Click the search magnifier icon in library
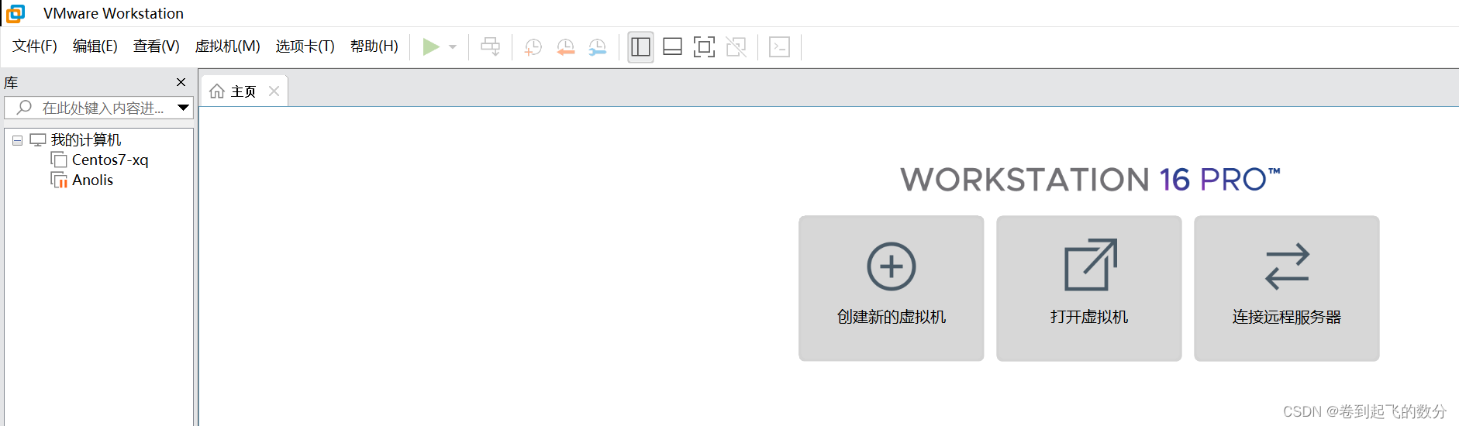 25,108
